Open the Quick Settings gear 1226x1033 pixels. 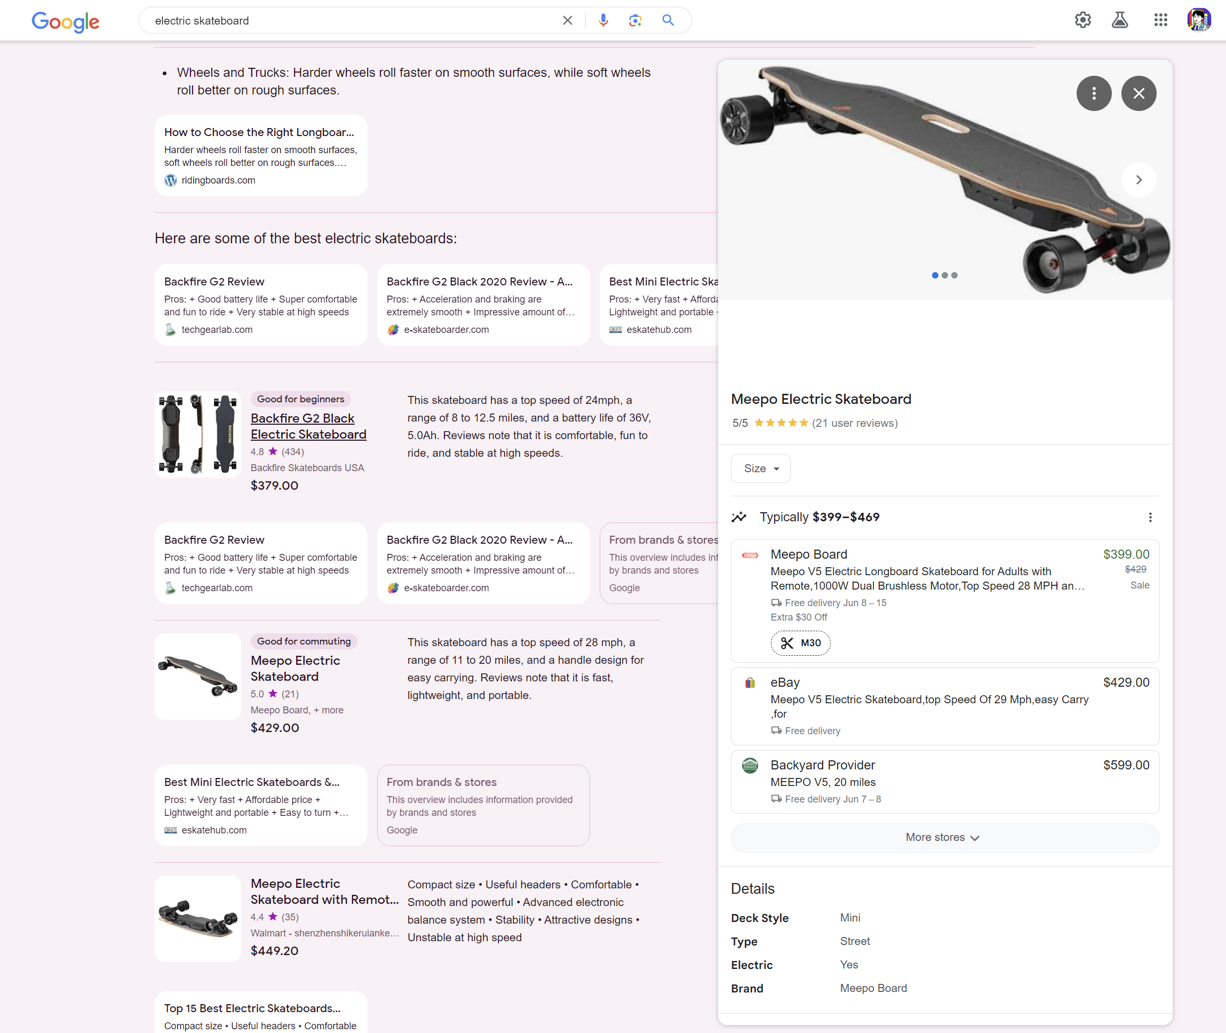pos(1082,20)
